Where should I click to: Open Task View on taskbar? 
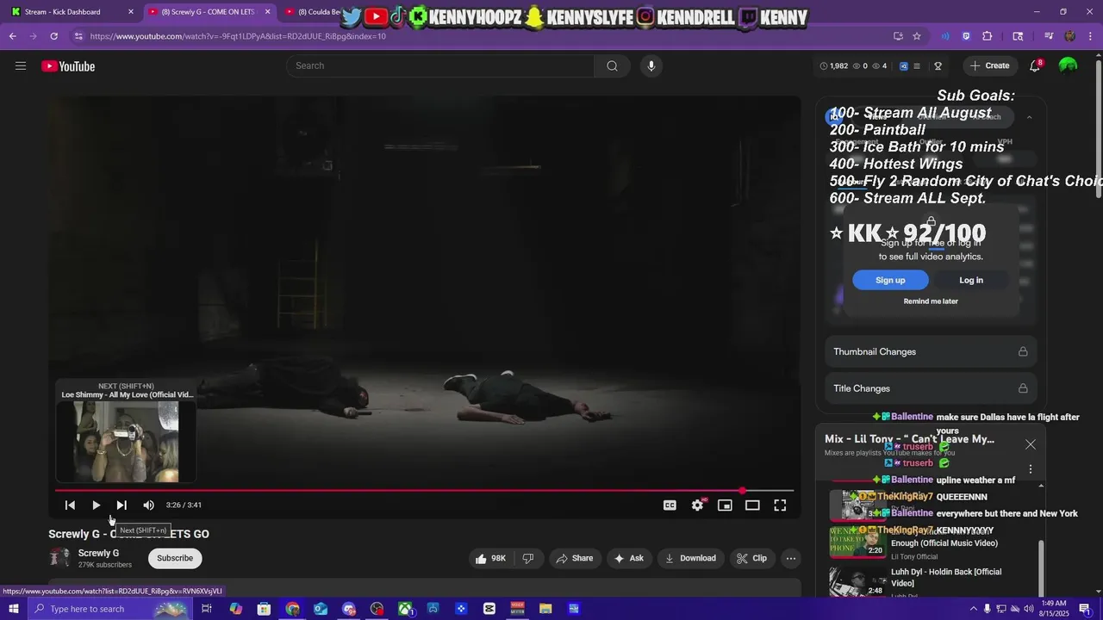point(207,609)
